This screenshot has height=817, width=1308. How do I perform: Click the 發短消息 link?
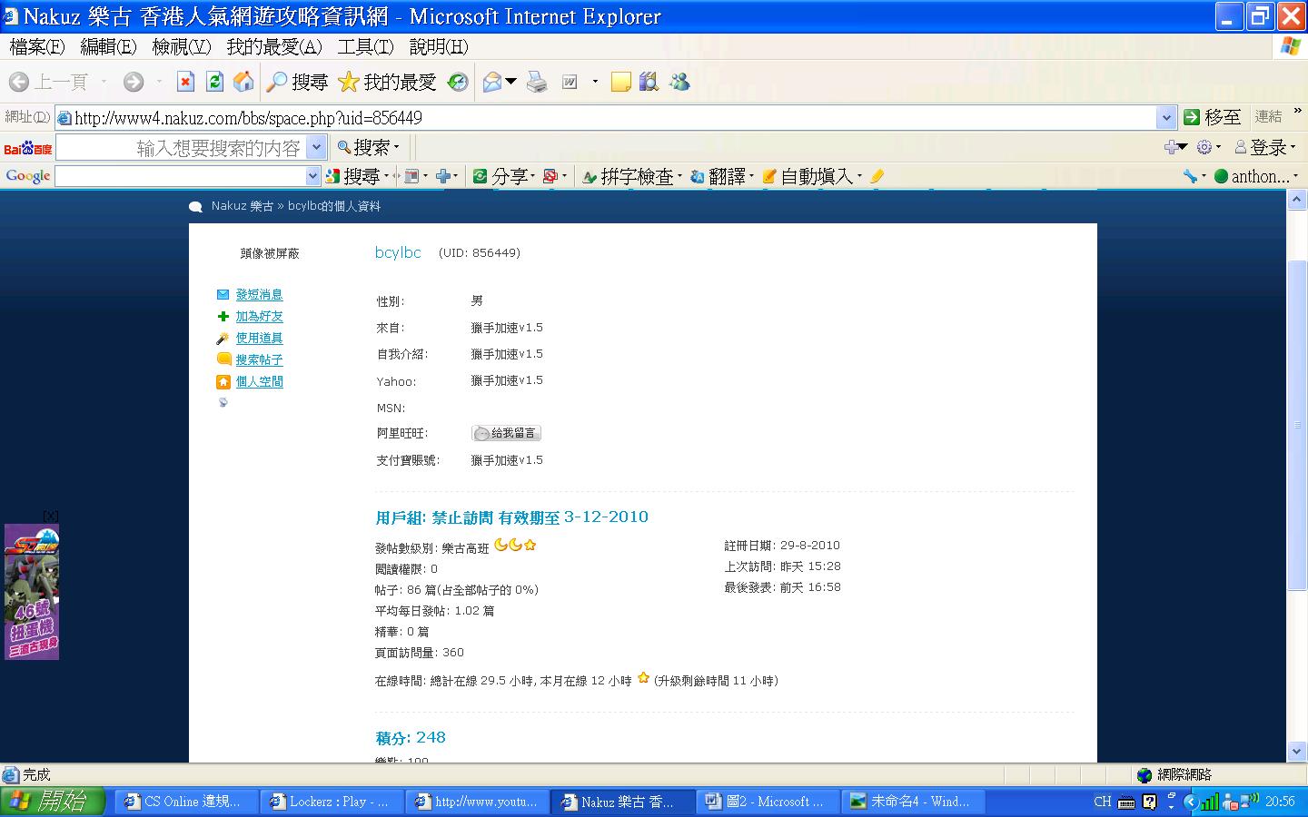(259, 295)
